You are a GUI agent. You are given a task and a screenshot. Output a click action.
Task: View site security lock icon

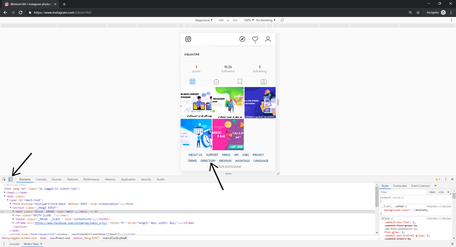point(29,12)
